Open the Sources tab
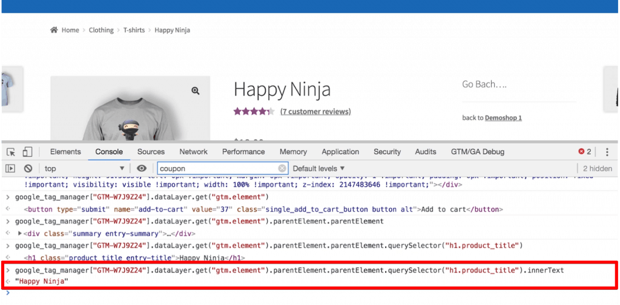620x305 pixels. coord(151,152)
